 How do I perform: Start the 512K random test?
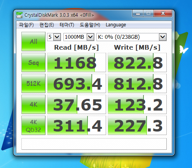(x=33, y=83)
